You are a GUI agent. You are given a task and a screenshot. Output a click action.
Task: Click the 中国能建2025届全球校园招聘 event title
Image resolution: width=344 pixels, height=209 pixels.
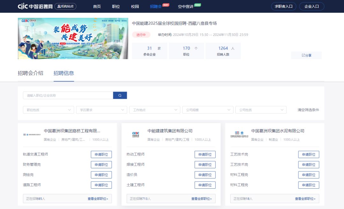174,24
